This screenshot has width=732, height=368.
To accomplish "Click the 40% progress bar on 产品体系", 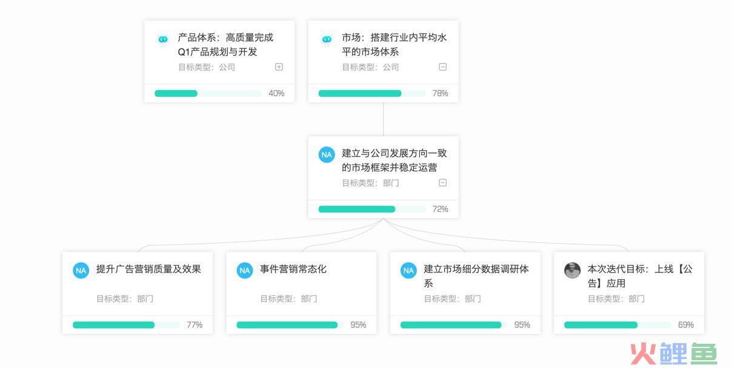I will pyautogui.click(x=208, y=93).
